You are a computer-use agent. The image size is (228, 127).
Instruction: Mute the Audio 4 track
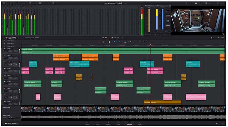(x=16, y=71)
